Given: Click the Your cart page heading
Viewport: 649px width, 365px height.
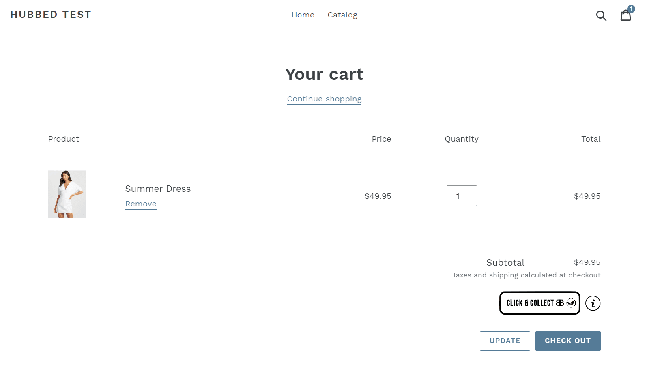Looking at the screenshot, I should (324, 74).
